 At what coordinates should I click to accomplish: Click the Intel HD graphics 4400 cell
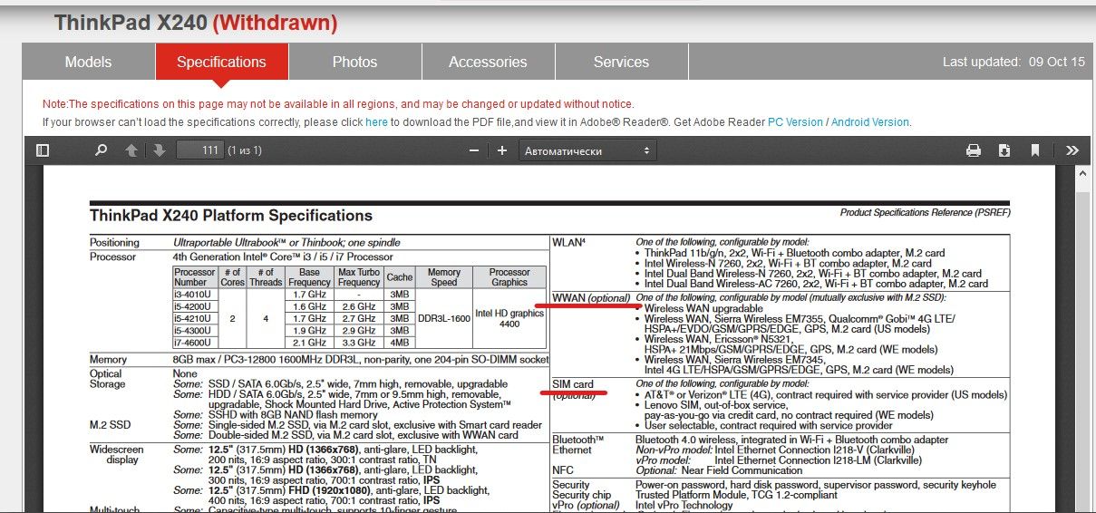pos(509,318)
